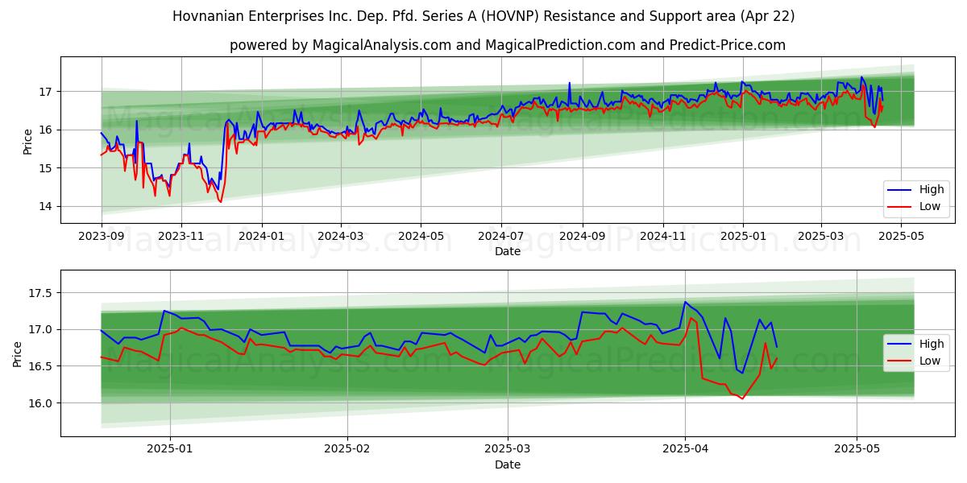Click 'High' in the top chart legend

pyautogui.click(x=931, y=190)
